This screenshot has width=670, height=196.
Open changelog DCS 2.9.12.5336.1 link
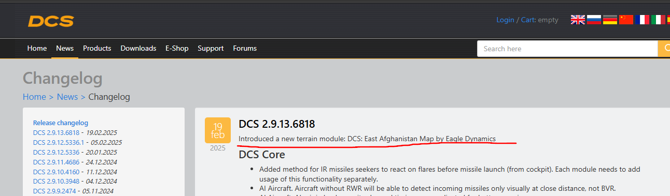coord(59,142)
